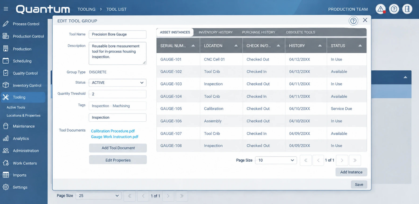Open the Obsolete Tools tab
This screenshot has width=419, height=204.
click(301, 32)
